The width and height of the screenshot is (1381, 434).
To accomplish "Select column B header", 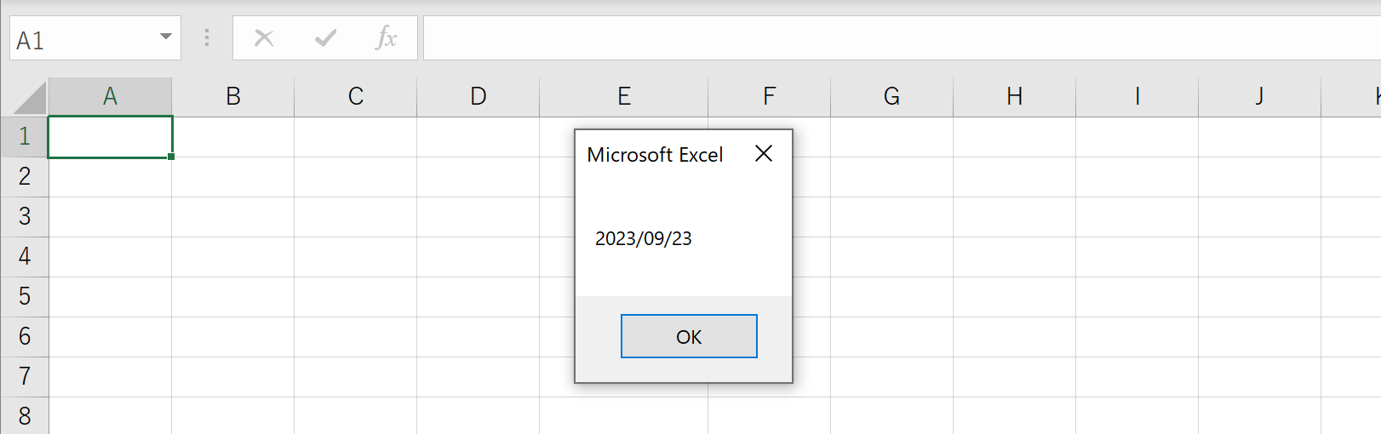I will [233, 97].
